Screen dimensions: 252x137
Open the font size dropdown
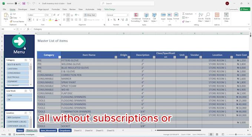[x=52, y=15]
